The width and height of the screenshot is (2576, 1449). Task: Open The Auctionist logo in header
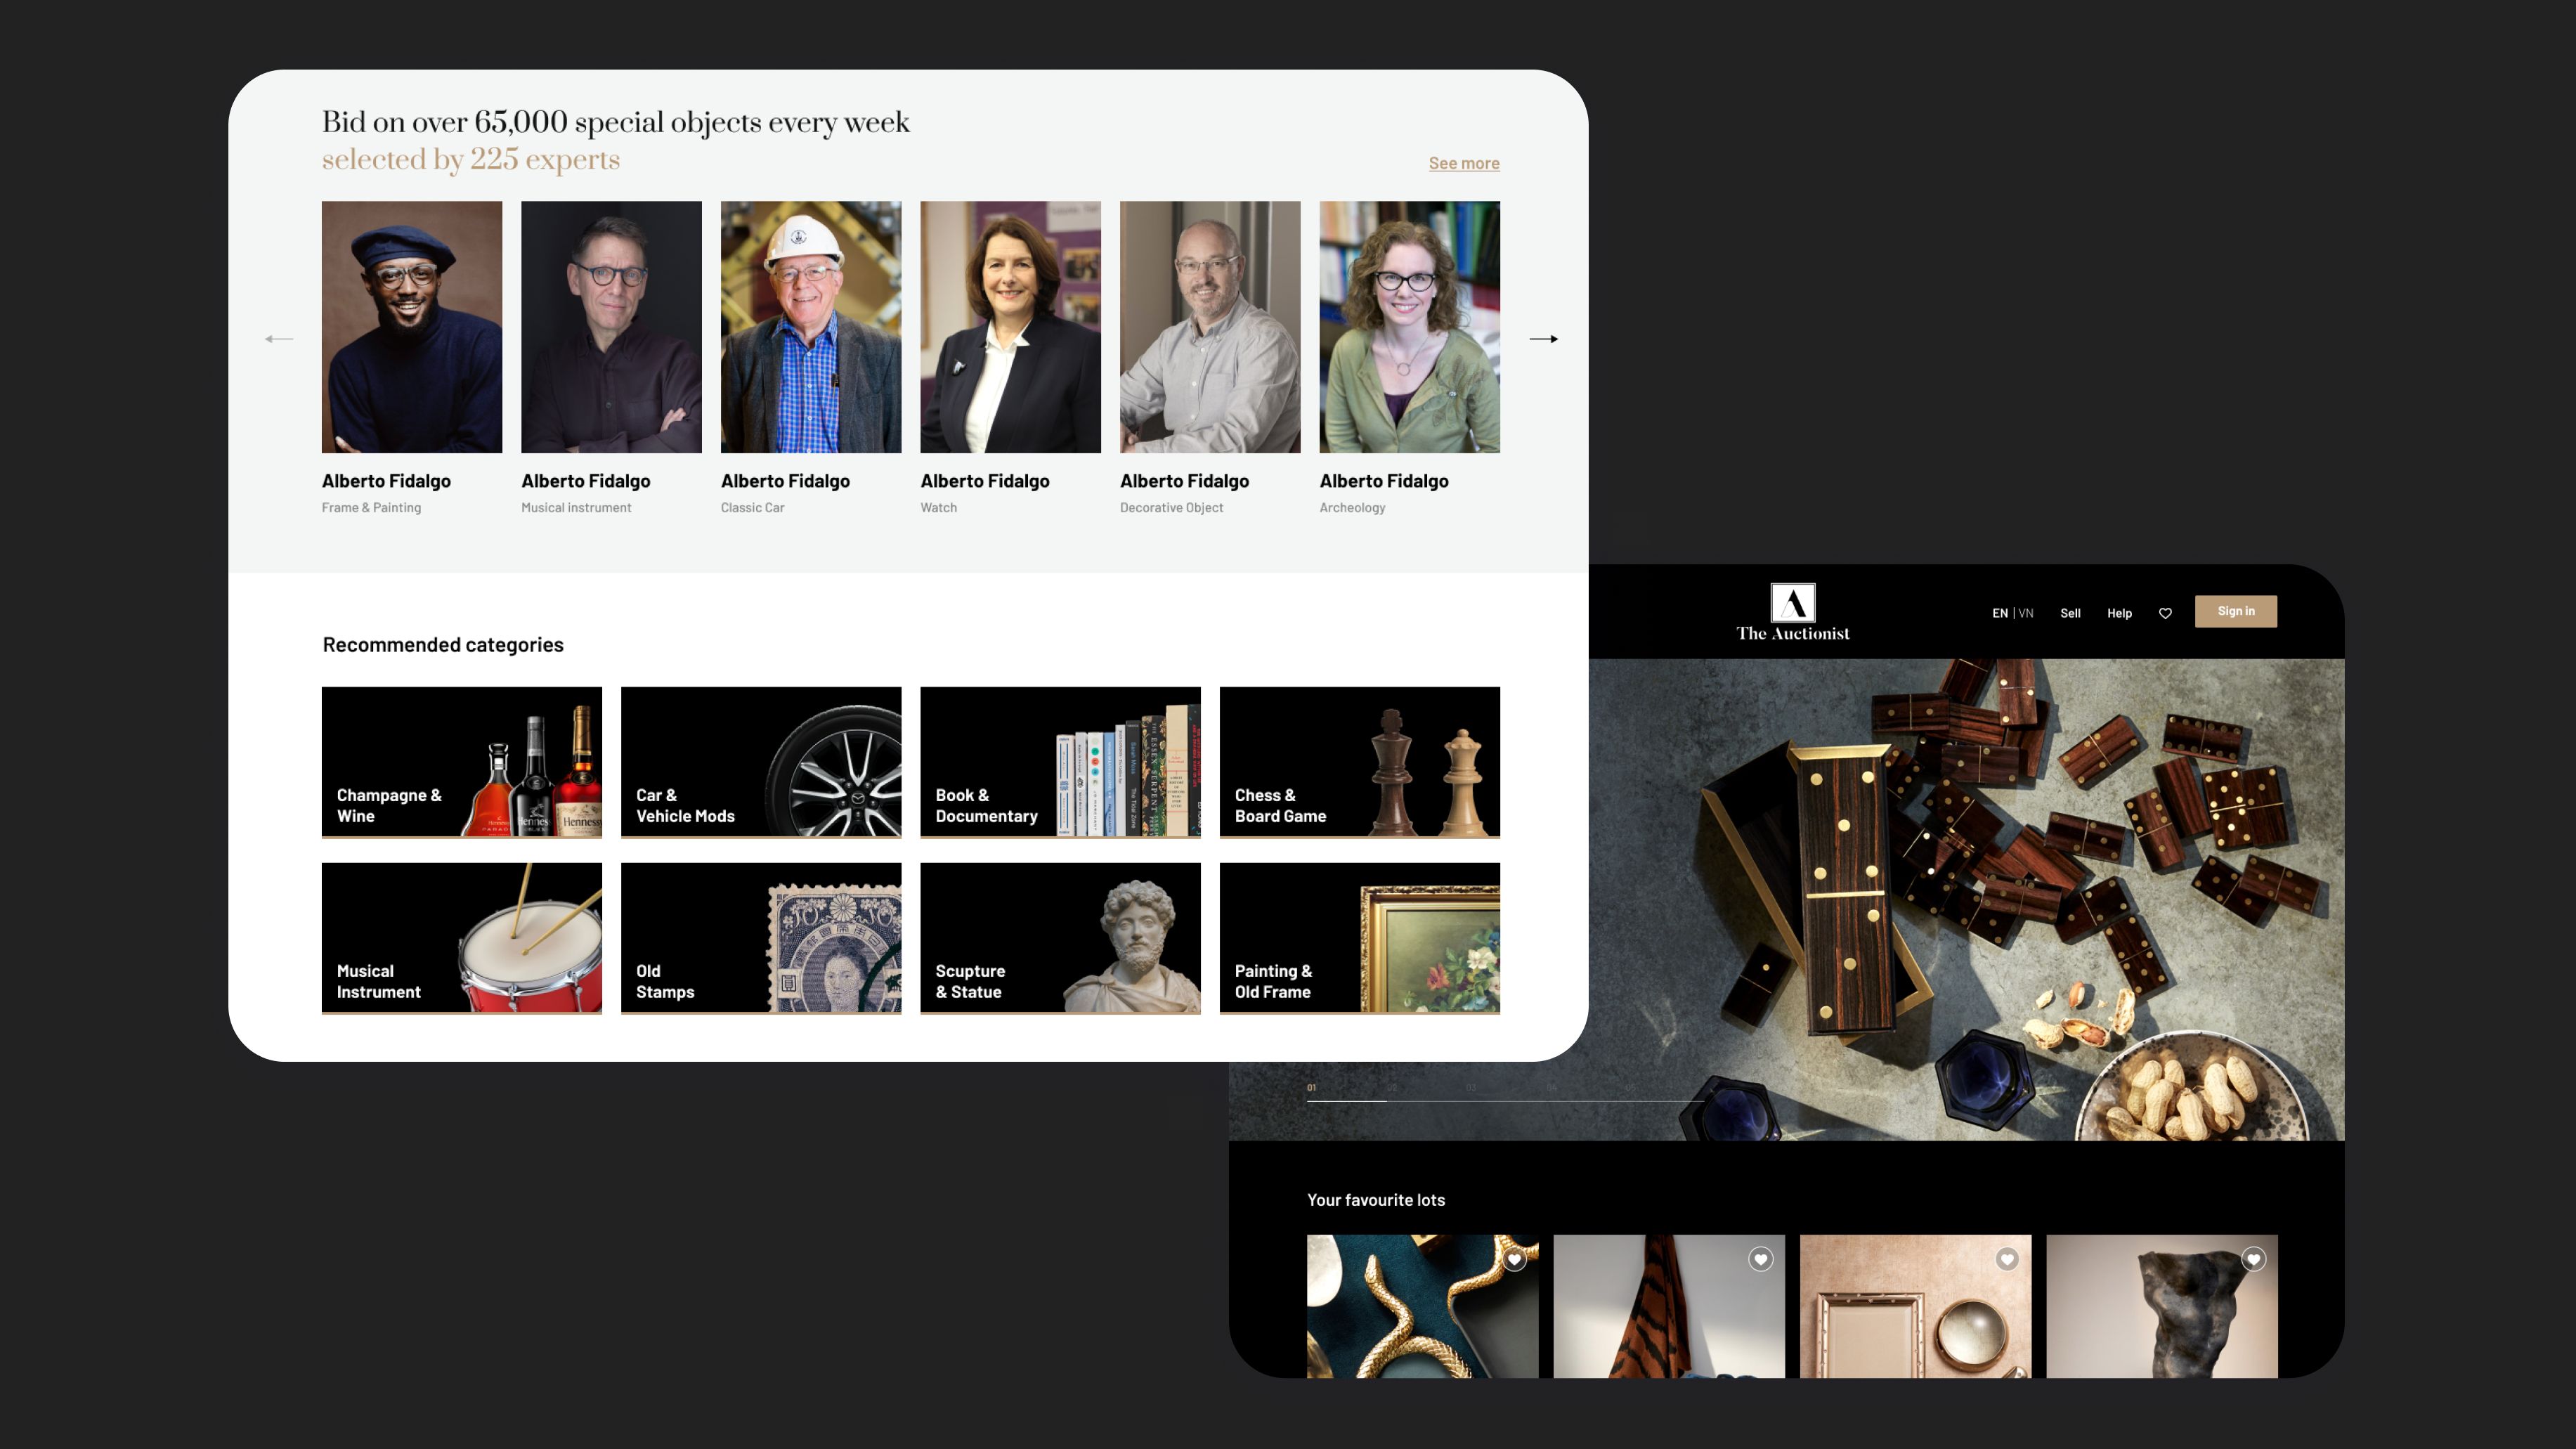1792,612
